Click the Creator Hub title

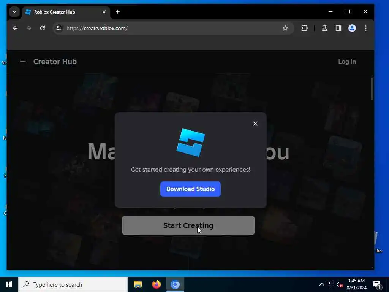click(x=55, y=62)
